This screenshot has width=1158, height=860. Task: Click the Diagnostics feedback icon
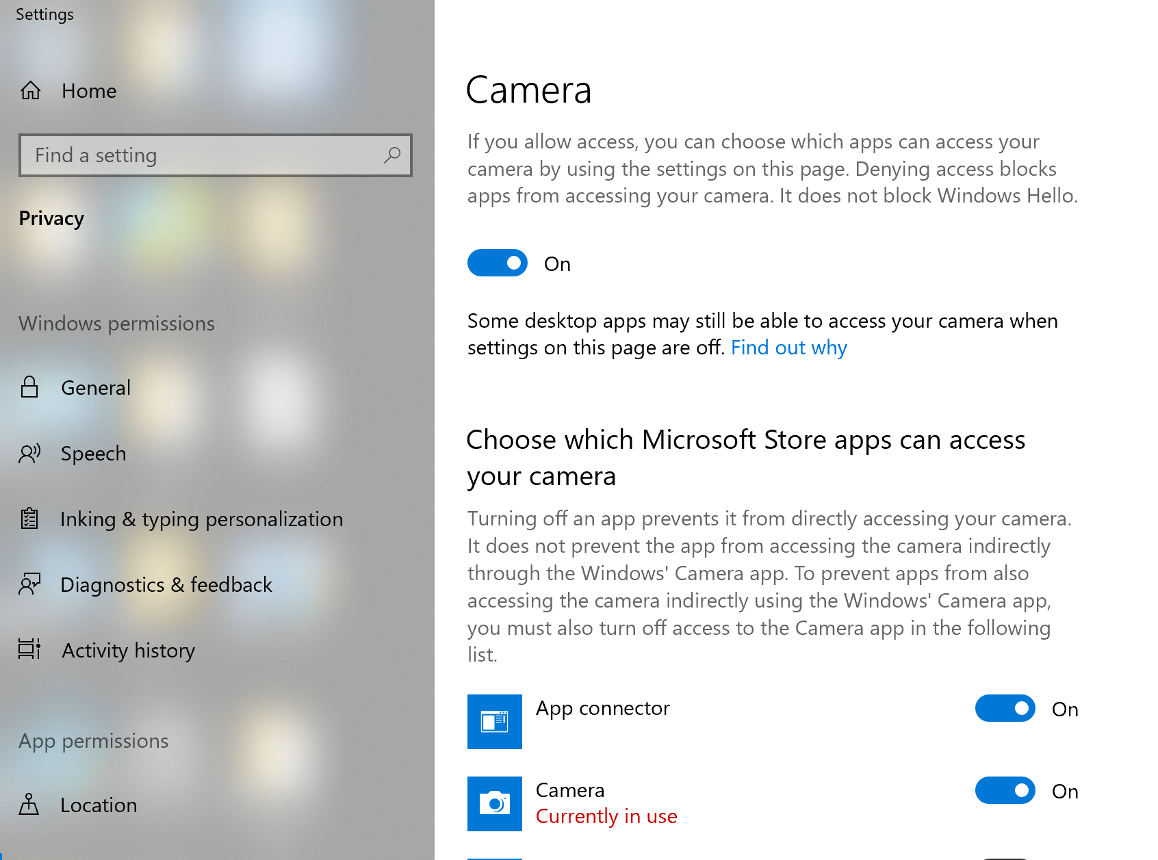(29, 584)
